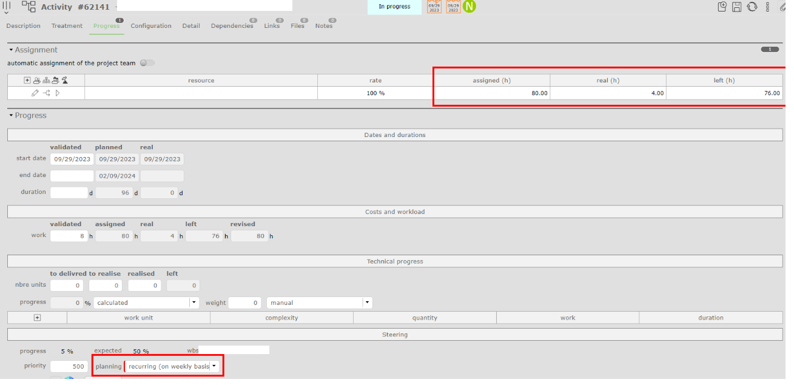The image size is (794, 385).
Task: Toggle automatic assignment of the project team
Action: click(147, 63)
